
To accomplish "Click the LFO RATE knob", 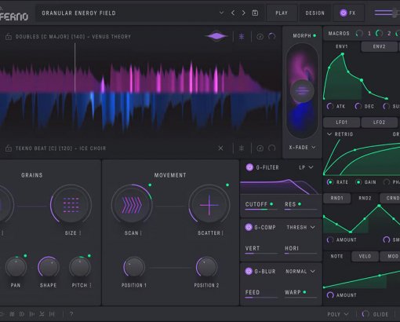I will click(330, 182).
